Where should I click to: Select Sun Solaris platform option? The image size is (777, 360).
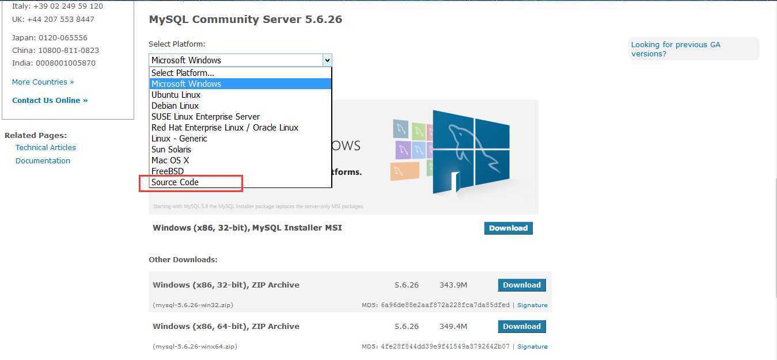coord(240,150)
